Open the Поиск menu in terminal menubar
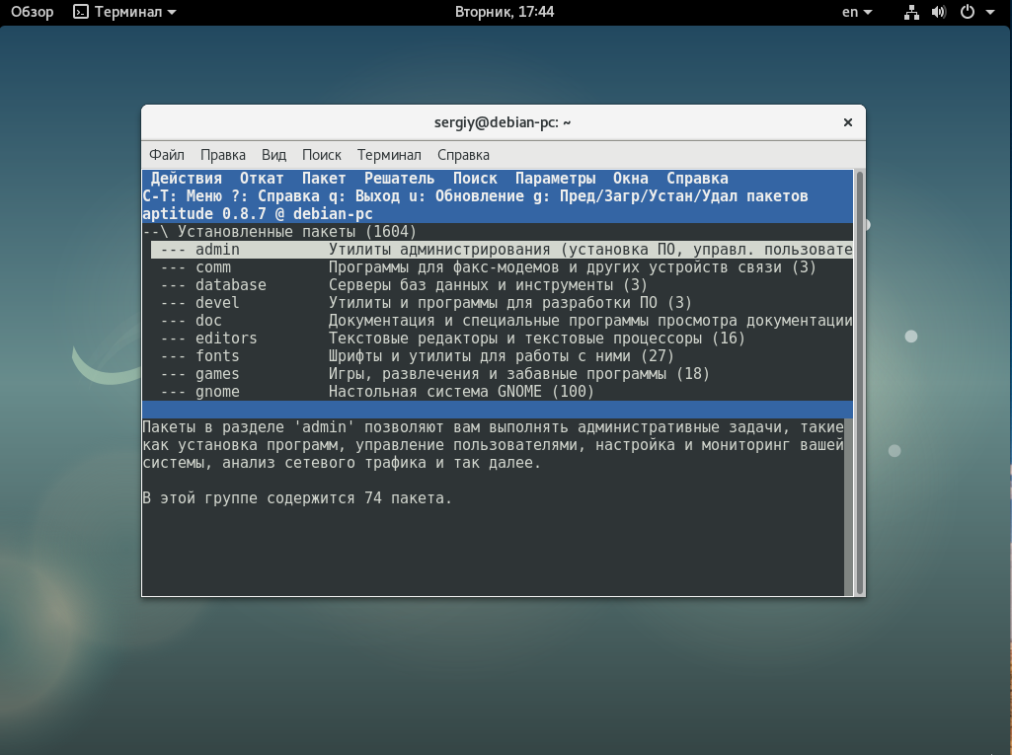 pyautogui.click(x=322, y=155)
